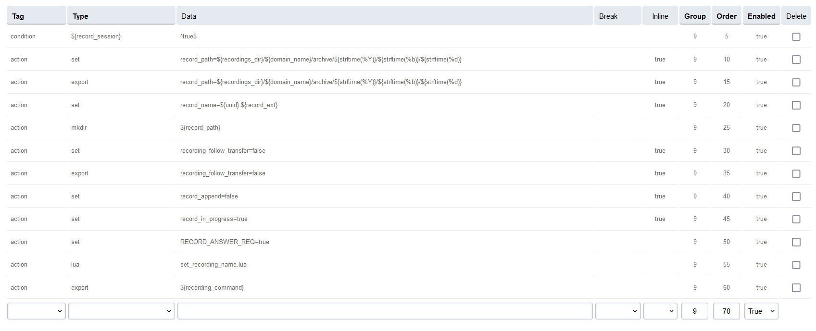This screenshot has width=816, height=331.
Task: Expand the Inline dropdown in new row
Action: (660, 311)
